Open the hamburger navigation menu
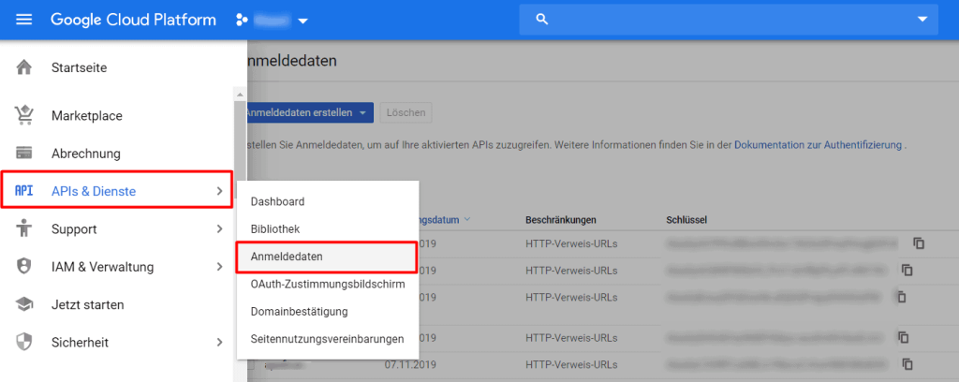The image size is (959, 382). [x=23, y=20]
